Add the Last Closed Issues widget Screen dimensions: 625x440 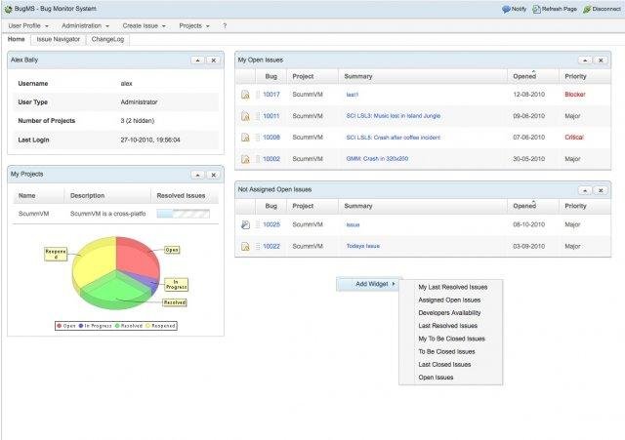444,364
